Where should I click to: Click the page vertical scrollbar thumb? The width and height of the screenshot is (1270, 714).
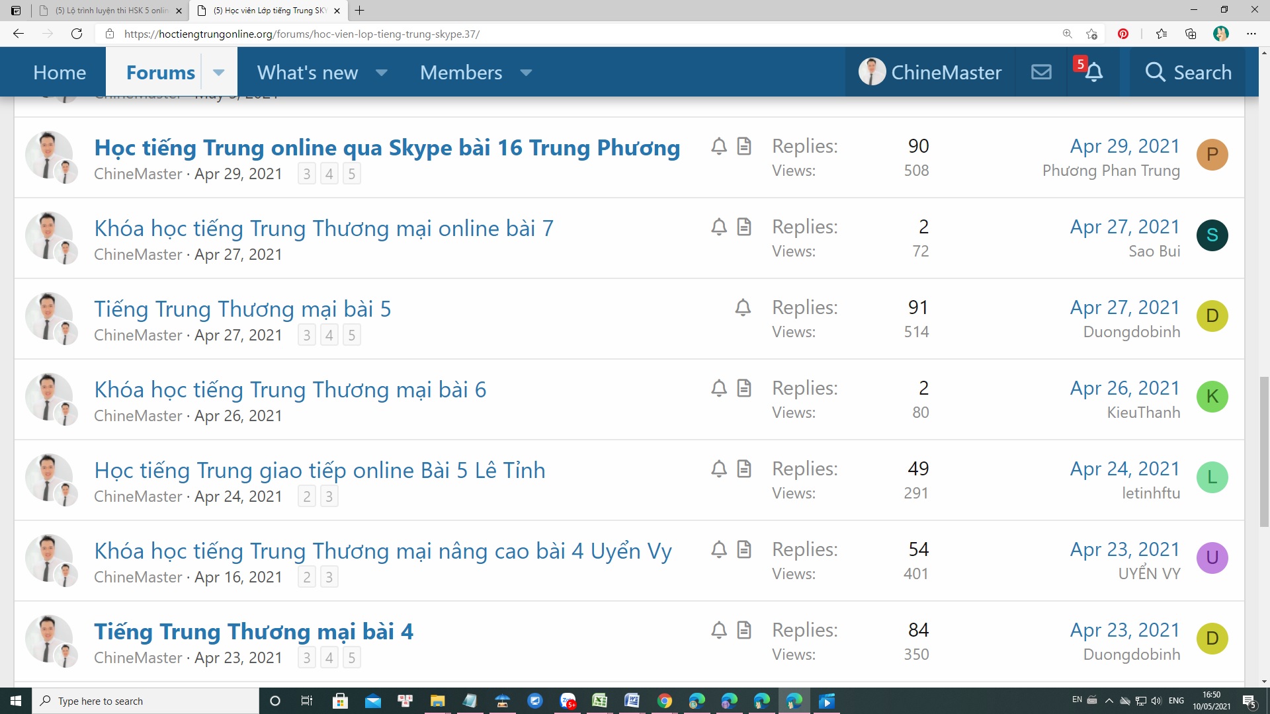tap(1264, 451)
